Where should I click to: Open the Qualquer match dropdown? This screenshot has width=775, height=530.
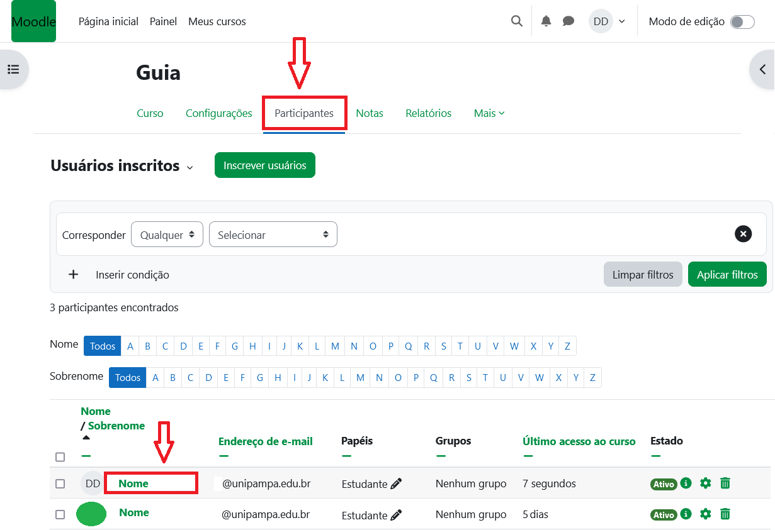(167, 235)
